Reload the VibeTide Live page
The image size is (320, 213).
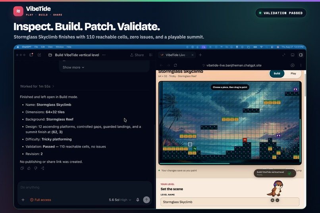point(175,65)
